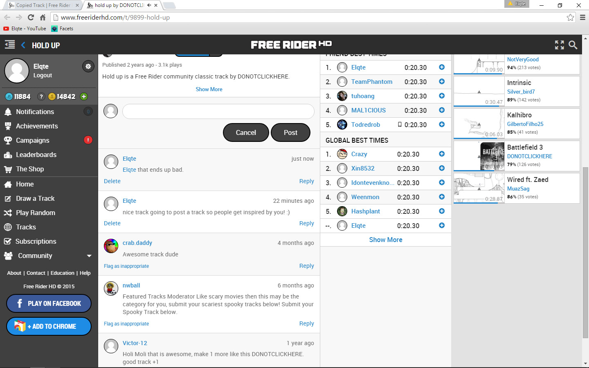Open Kalhibro track thumbnail
This screenshot has width=589, height=368.
(479, 123)
